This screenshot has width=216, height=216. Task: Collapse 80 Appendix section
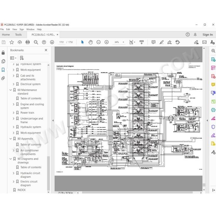[10, 139]
